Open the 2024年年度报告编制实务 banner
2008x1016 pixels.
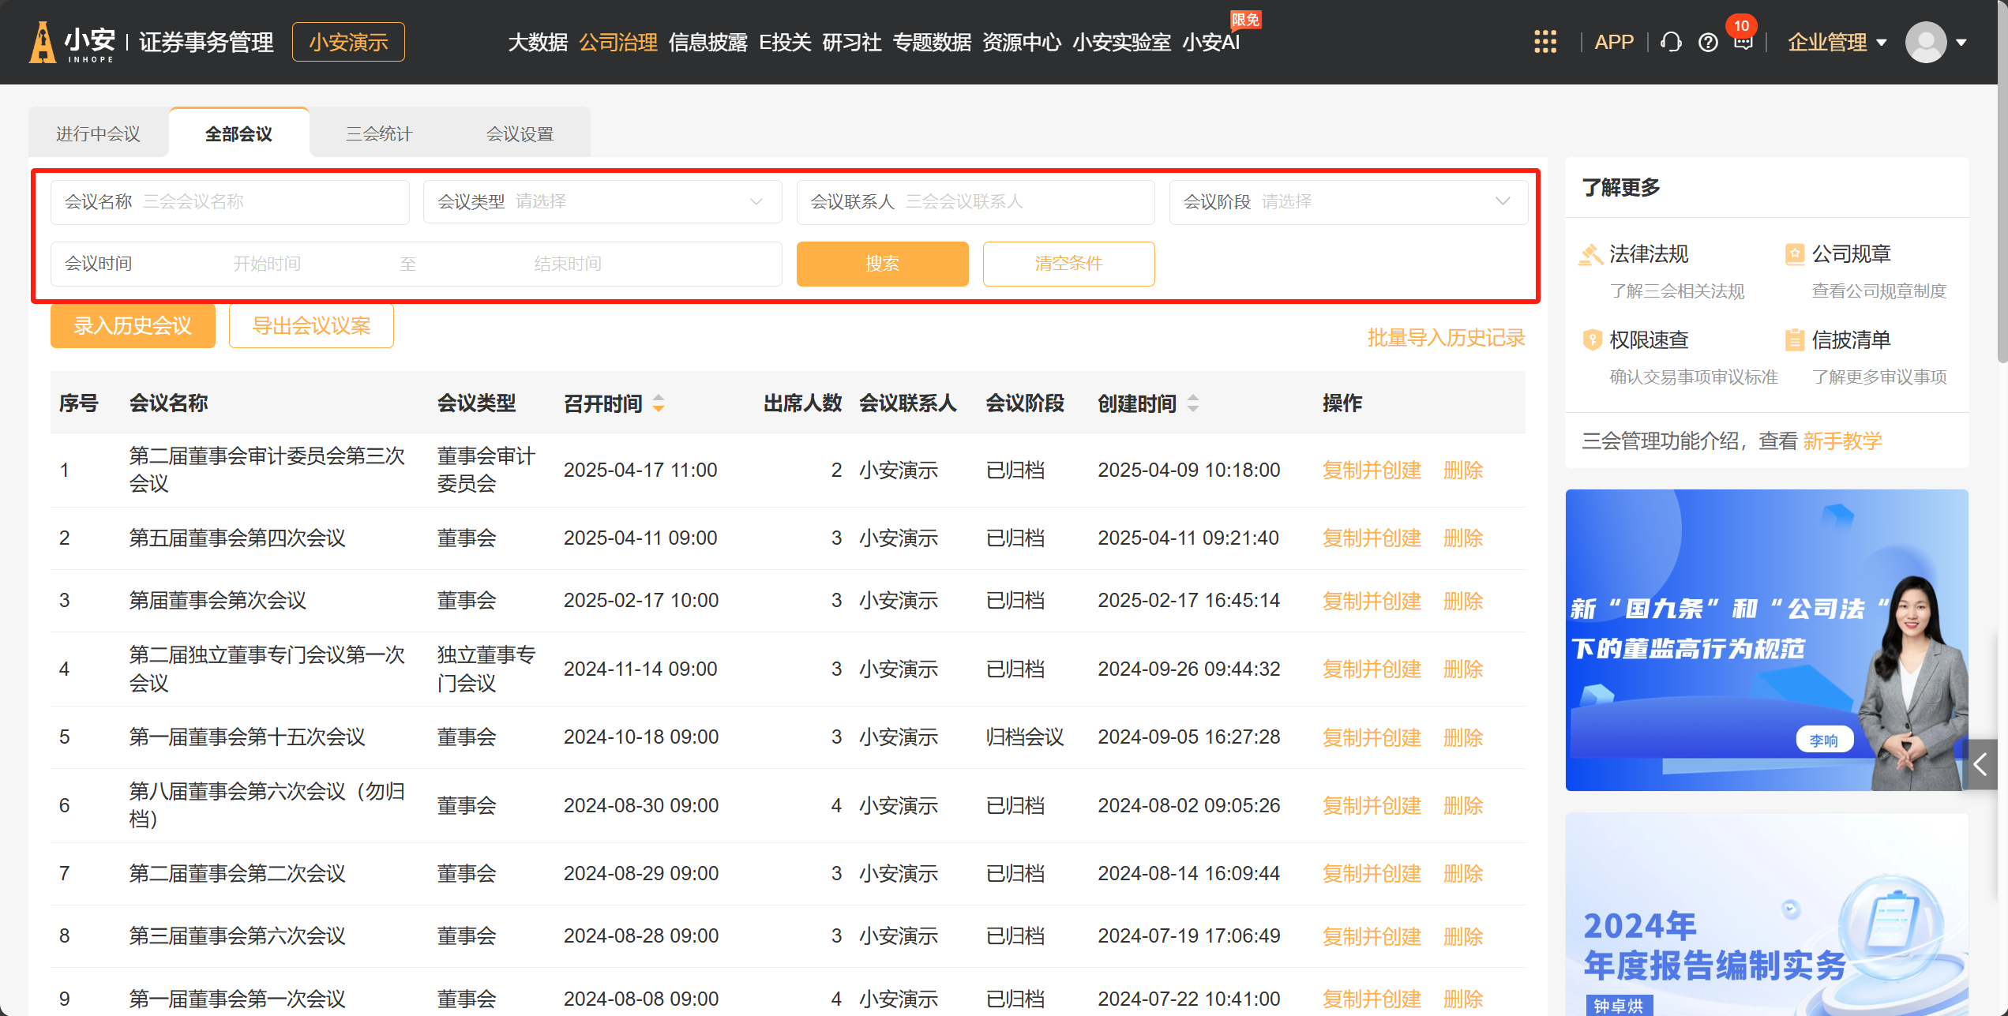pos(1766,914)
